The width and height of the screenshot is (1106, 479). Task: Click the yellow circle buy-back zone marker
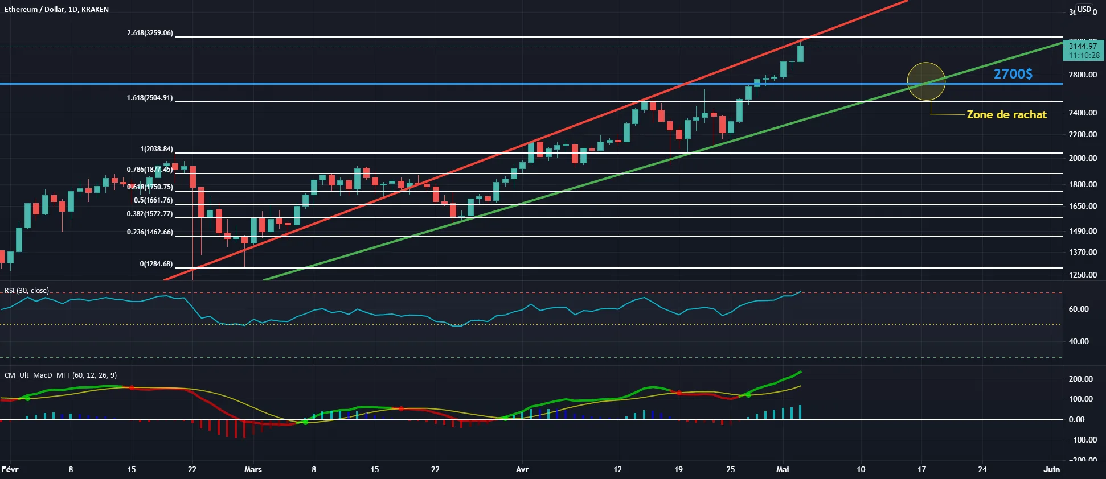click(x=926, y=81)
